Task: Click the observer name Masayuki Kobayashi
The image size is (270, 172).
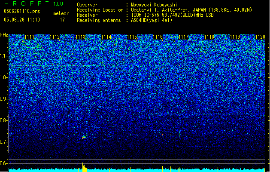Action: (154, 5)
